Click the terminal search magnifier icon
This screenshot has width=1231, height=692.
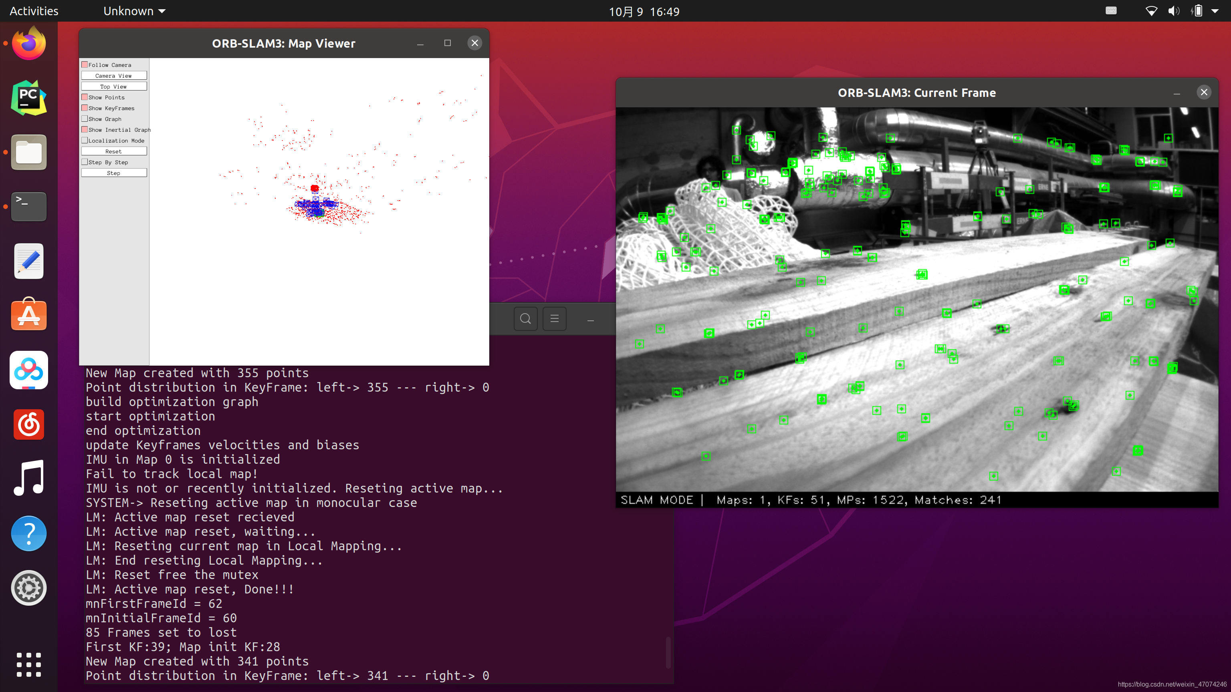click(x=525, y=318)
